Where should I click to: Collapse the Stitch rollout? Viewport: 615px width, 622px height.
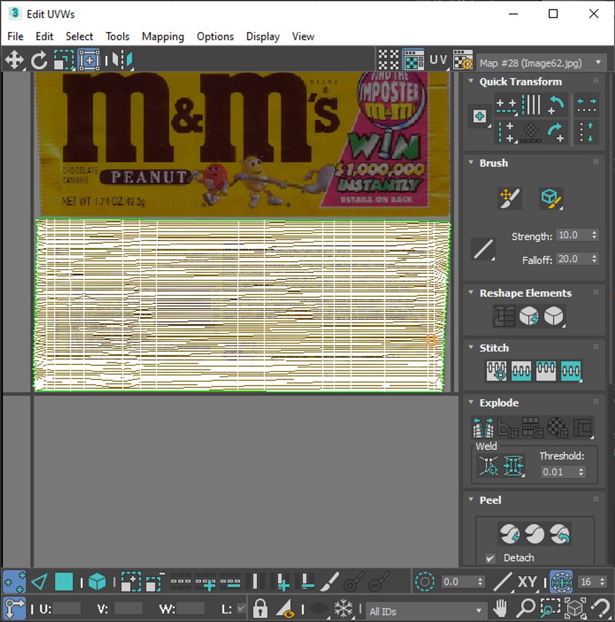tap(471, 347)
